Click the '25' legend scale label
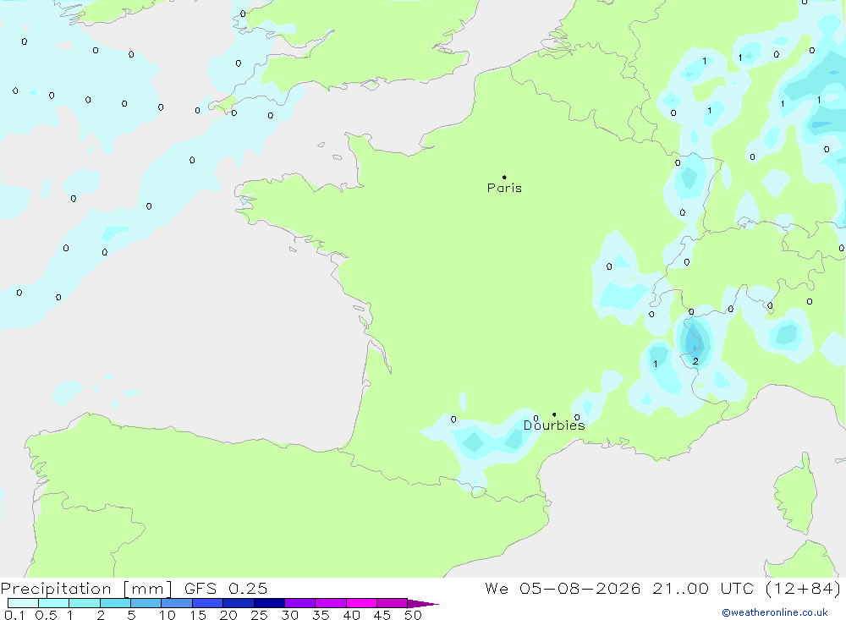 click(x=259, y=615)
